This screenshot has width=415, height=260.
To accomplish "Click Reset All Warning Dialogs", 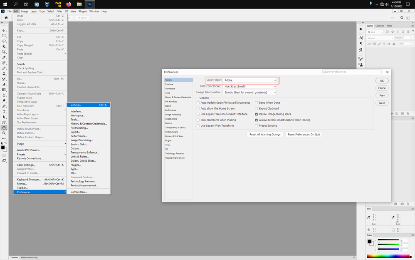I will [265, 135].
